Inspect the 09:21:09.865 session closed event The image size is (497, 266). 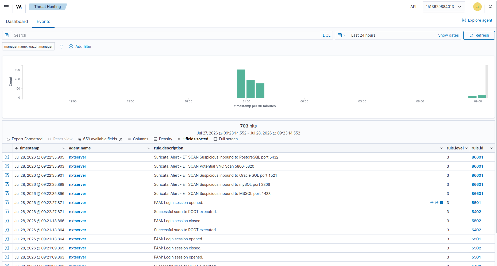[7, 248]
